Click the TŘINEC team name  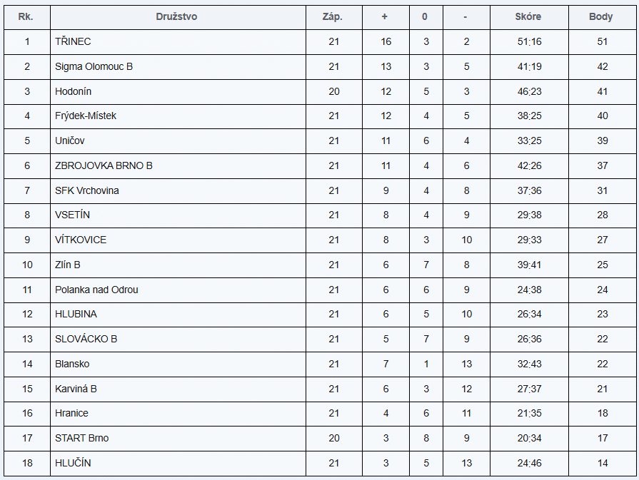(x=73, y=41)
